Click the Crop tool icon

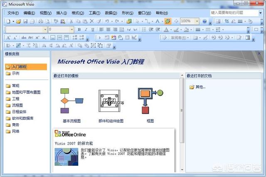[227, 21]
